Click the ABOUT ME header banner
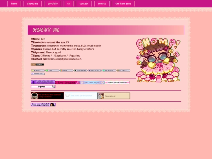The image size is (212, 159). [x=106, y=30]
